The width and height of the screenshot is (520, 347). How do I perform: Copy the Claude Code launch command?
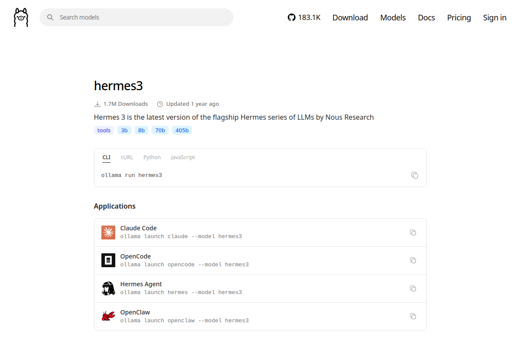click(x=413, y=232)
